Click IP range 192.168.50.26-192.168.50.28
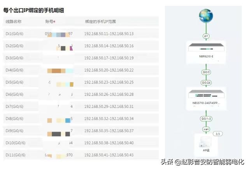Viewport: 249px width, 170px height. tap(109, 95)
